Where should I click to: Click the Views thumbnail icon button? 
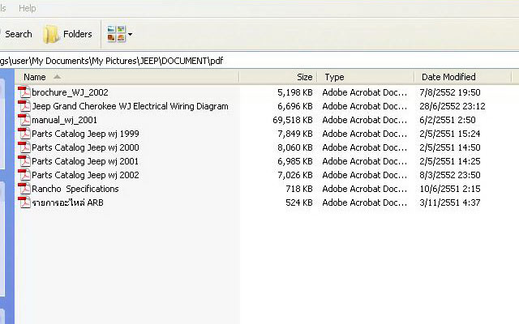116,34
